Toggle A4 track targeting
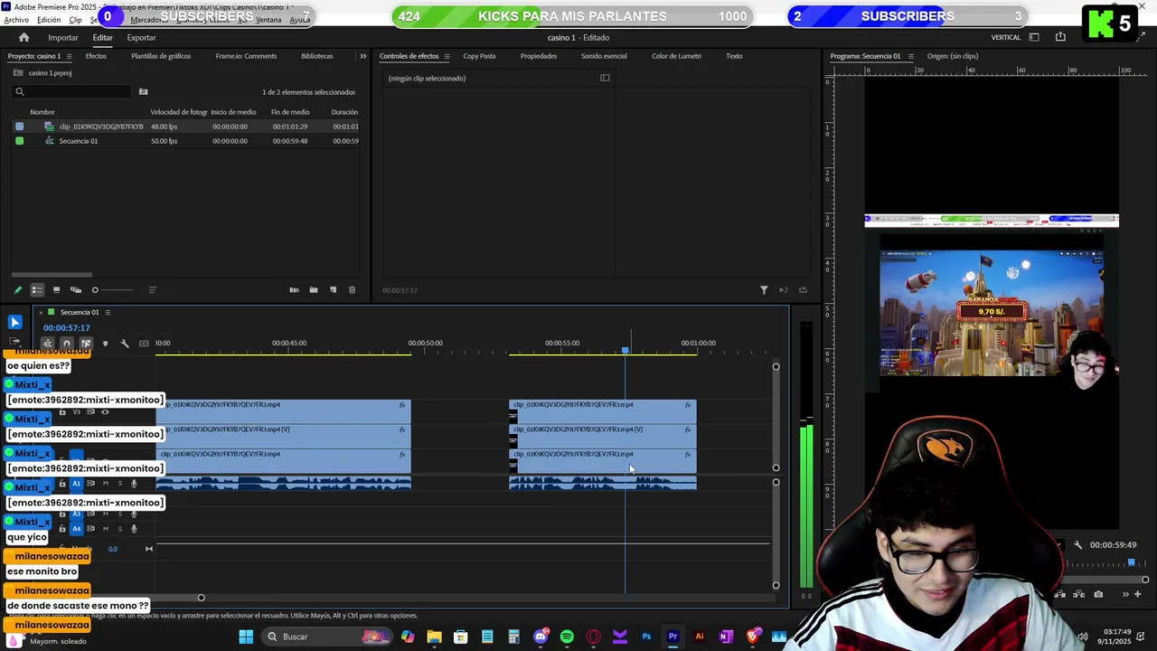This screenshot has width=1157, height=651. click(x=76, y=529)
